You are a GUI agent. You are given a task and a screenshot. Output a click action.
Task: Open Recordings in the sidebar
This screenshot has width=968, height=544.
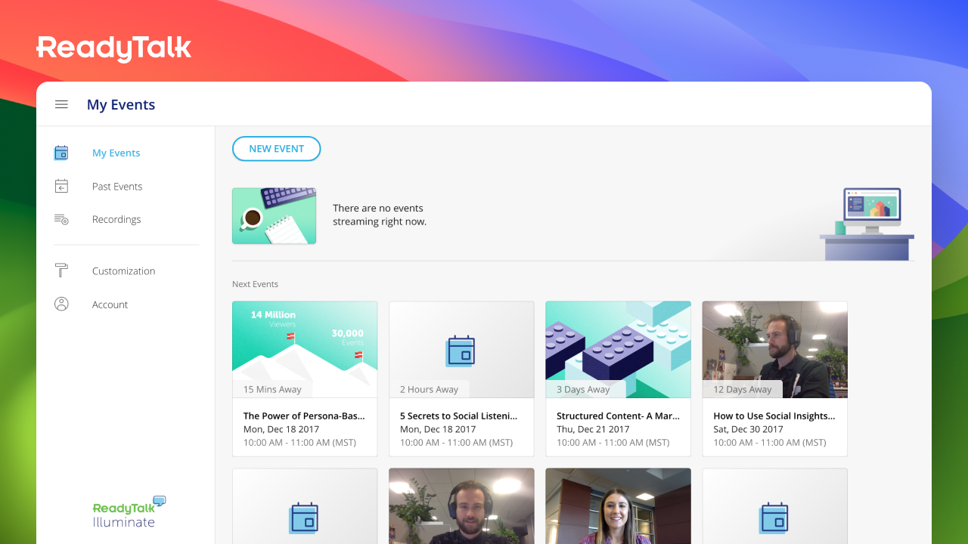116,219
